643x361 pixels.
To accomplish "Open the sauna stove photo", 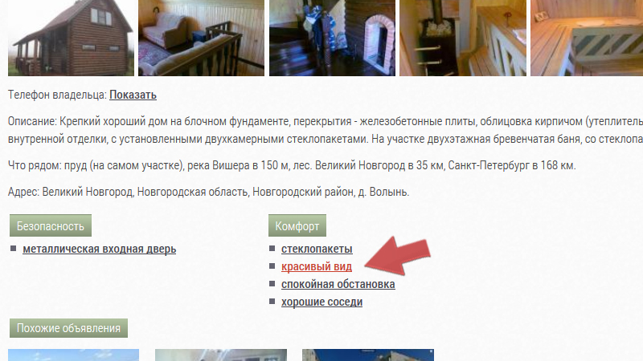I will click(463, 38).
